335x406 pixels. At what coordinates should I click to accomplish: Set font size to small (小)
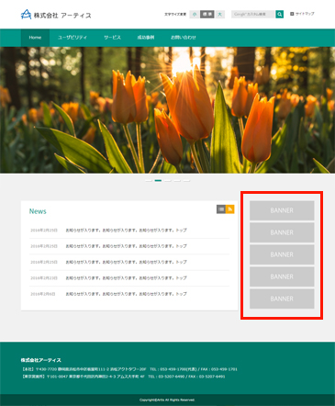(194, 14)
